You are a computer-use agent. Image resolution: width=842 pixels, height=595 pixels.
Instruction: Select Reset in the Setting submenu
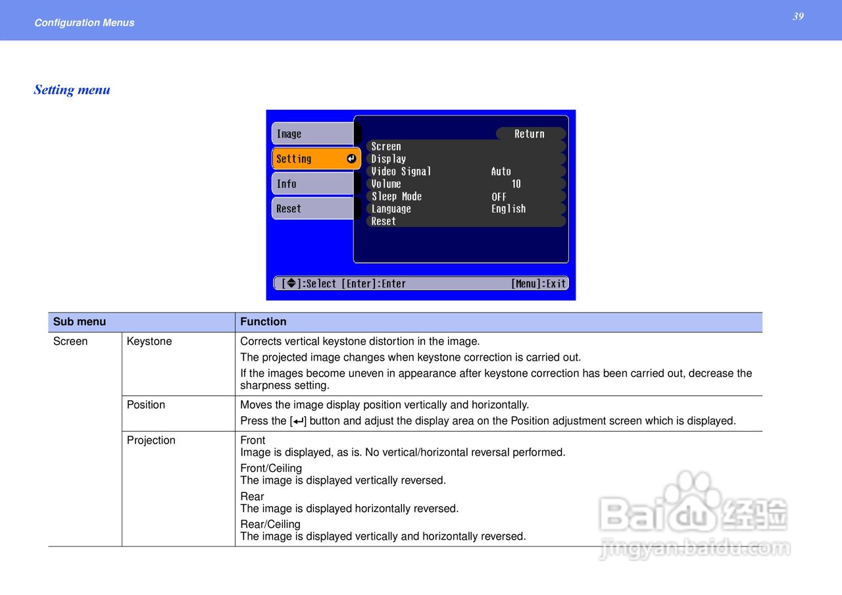tap(466, 221)
